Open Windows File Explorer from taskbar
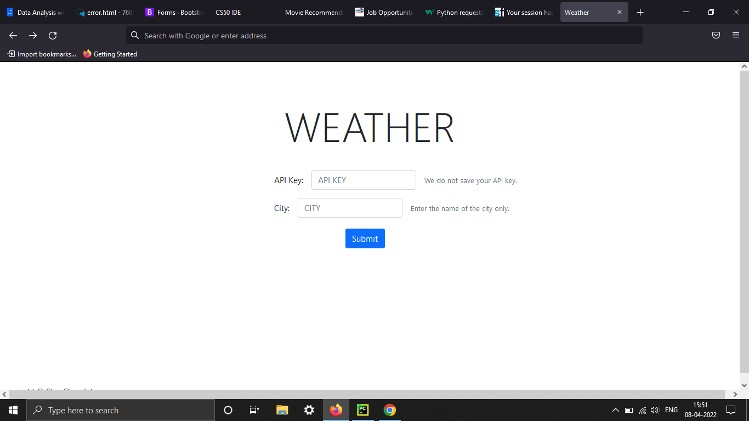The height and width of the screenshot is (421, 749). pos(282,410)
